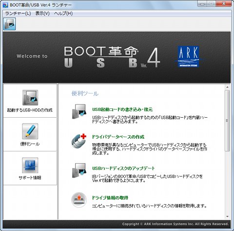
Task: Click the scrollbar down arrow
Action: [227, 216]
